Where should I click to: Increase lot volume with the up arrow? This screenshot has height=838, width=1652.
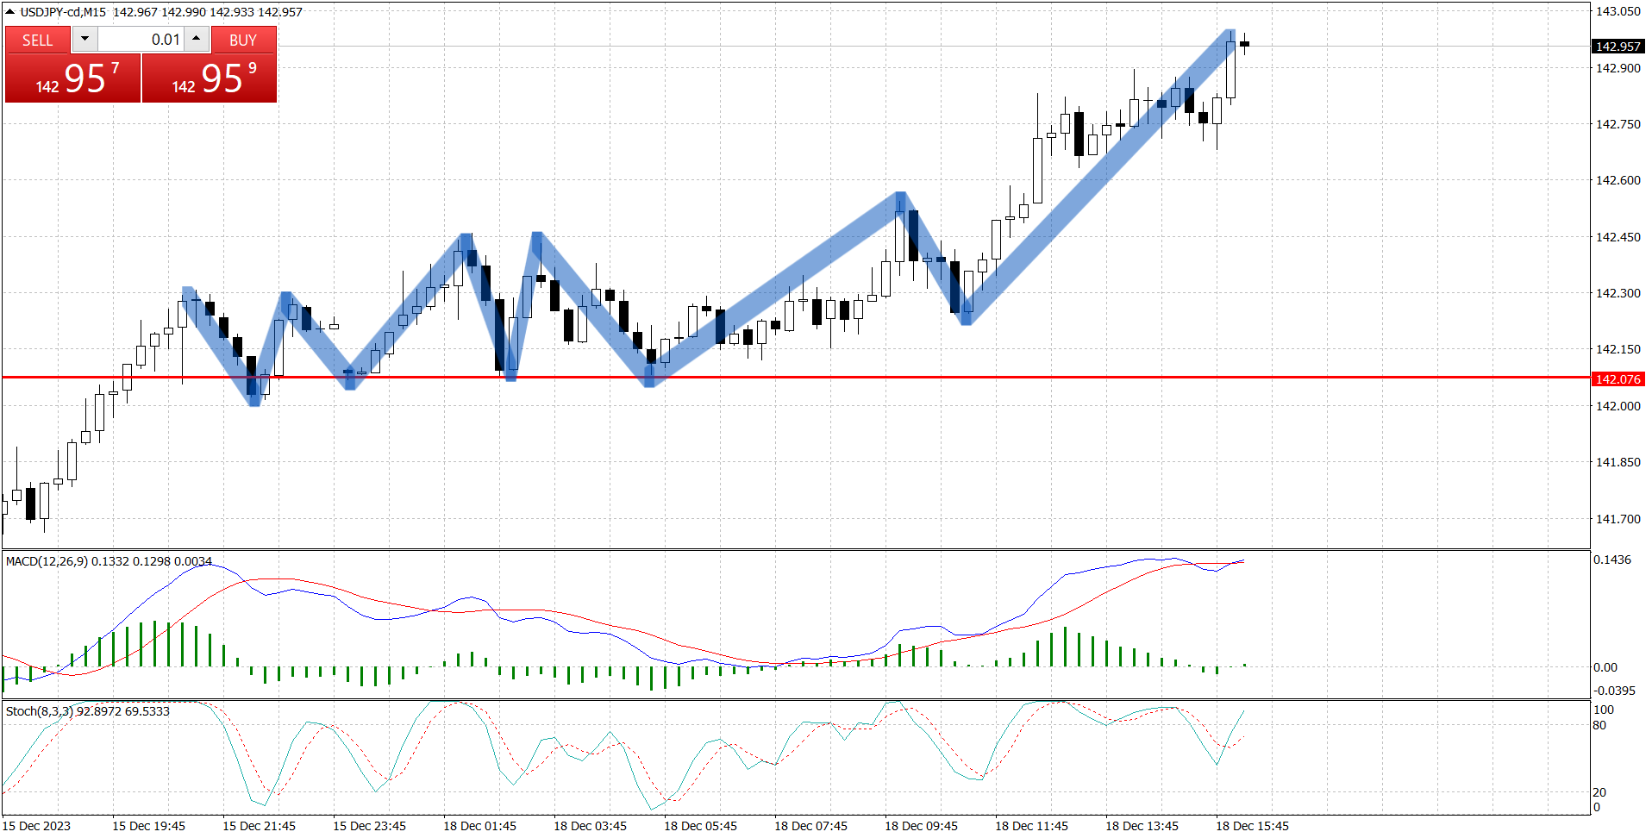pyautogui.click(x=197, y=39)
